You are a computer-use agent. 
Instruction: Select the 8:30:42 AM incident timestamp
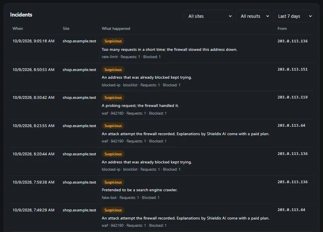coord(34,97)
